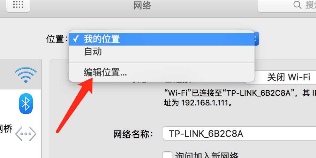The width and height of the screenshot is (316, 158).
Task: Click the search magnifier icon
Action: click(298, 5)
